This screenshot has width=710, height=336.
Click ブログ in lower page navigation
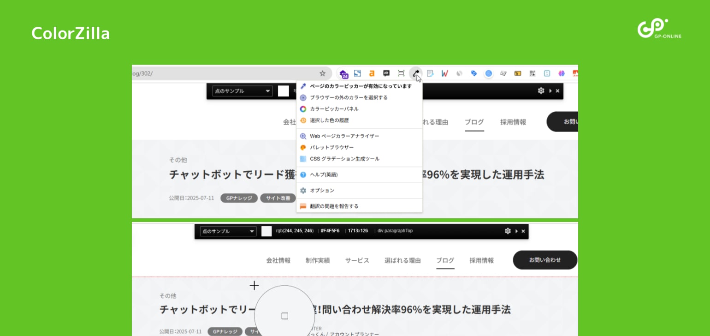[445, 260]
